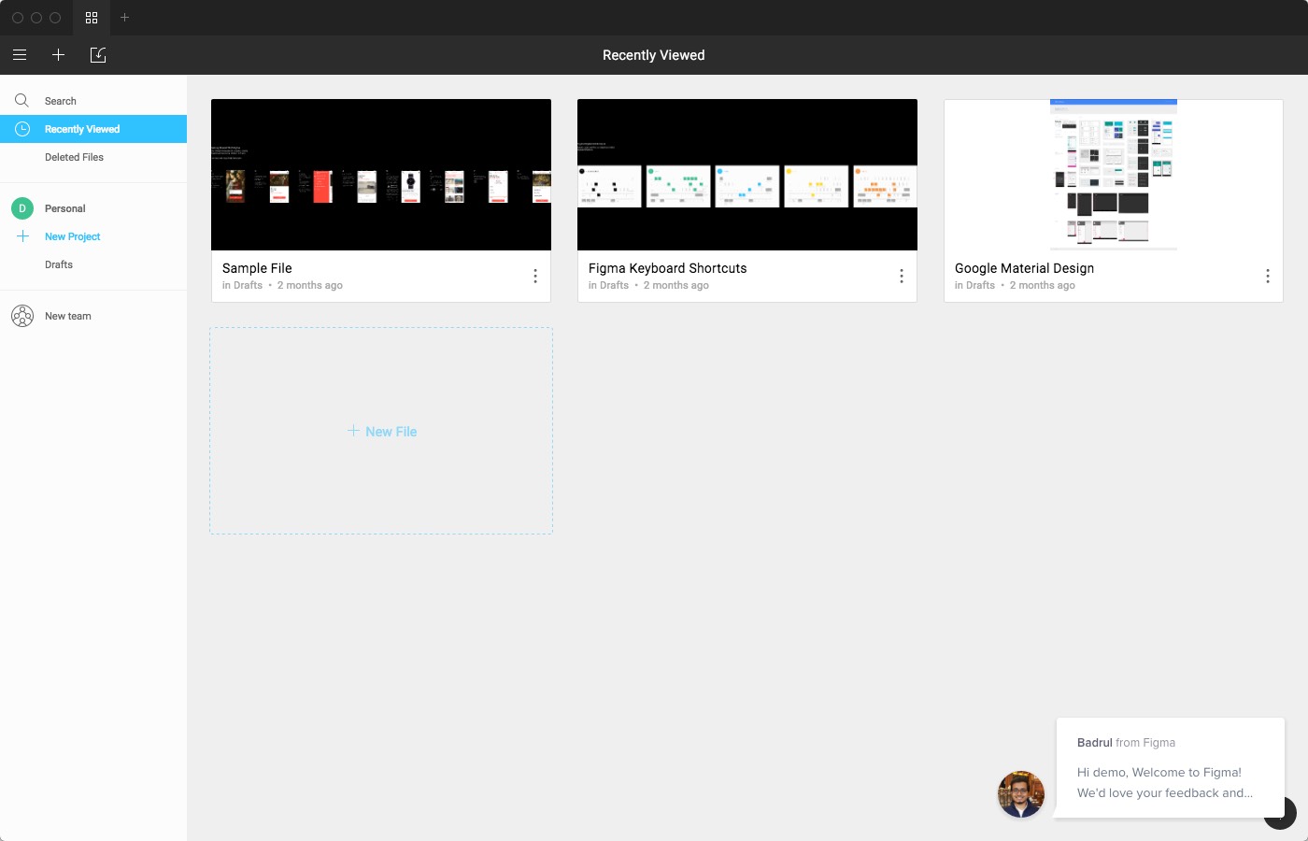Click the Sample File title
The height and width of the screenshot is (841, 1308).
257,268
